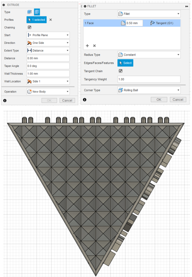Open the Fillet Type dropdown

(149, 14)
